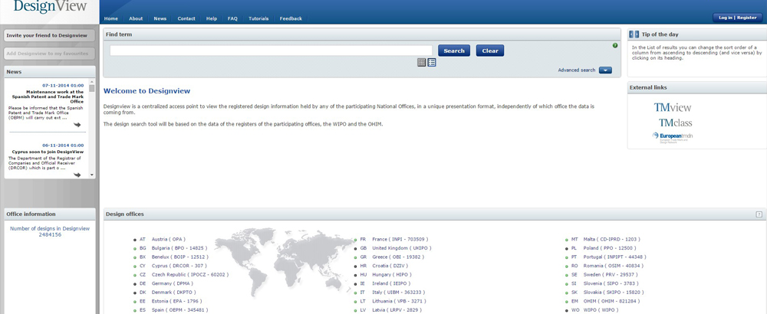Show next tip of the day
This screenshot has width=767, height=314.
coord(637,34)
